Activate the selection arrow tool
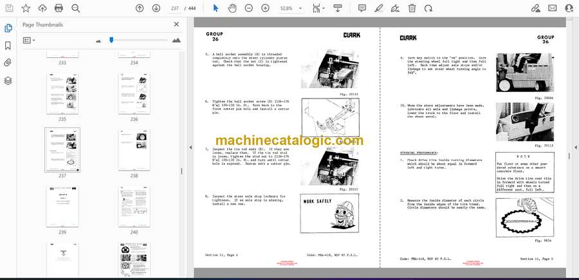Viewport: 579px width, 280px height. [x=216, y=8]
